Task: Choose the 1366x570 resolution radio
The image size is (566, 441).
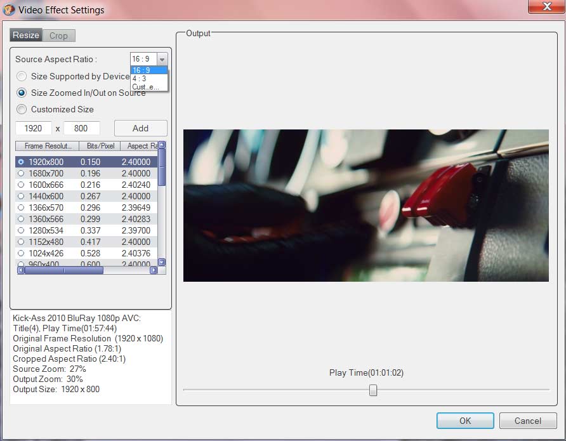Action: [21, 207]
